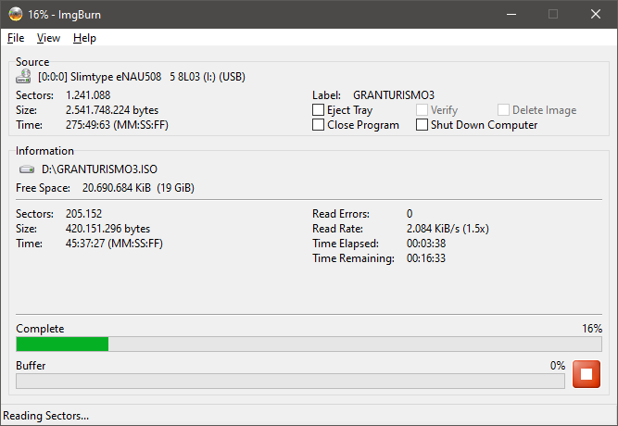The width and height of the screenshot is (618, 426).
Task: Click the GRANTURISMO3 disc label text
Action: point(394,94)
